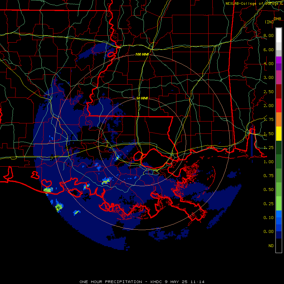Click the 0.25 legend value
Image resolution: width=284 pixels, height=284 pixels.
coord(269,204)
